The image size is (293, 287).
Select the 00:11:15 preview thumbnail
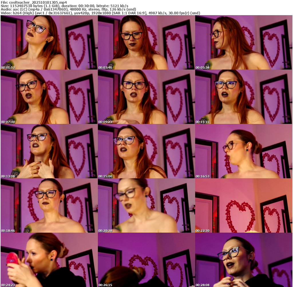243,97
